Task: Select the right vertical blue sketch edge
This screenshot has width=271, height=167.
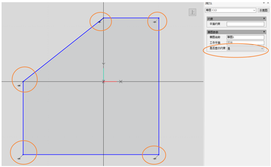Action: [159, 86]
